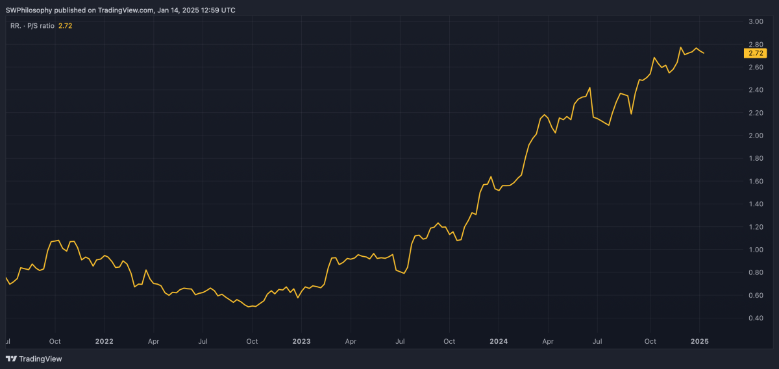Click the 0.40 price axis label
This screenshot has height=369, width=779.
click(x=755, y=318)
